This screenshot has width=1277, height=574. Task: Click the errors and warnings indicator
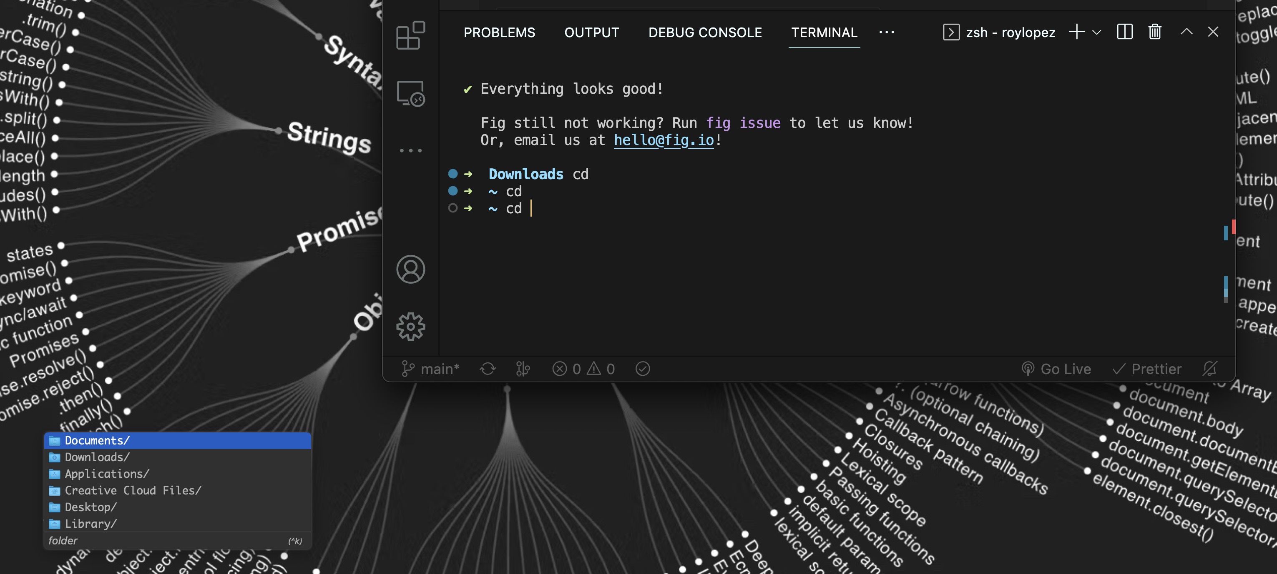point(583,369)
